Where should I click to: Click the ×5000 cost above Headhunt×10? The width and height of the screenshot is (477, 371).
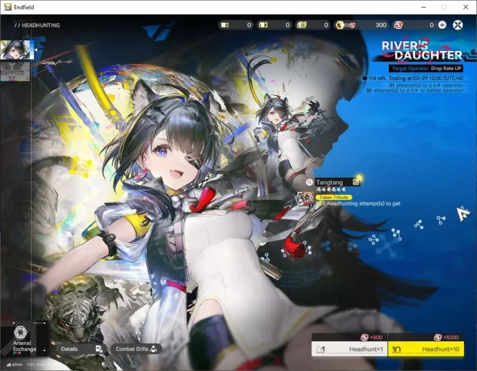point(446,337)
